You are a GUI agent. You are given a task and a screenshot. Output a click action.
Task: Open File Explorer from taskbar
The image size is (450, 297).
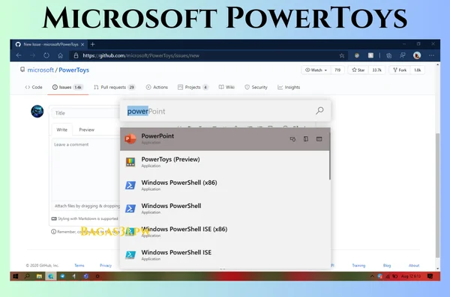[x=39, y=276]
